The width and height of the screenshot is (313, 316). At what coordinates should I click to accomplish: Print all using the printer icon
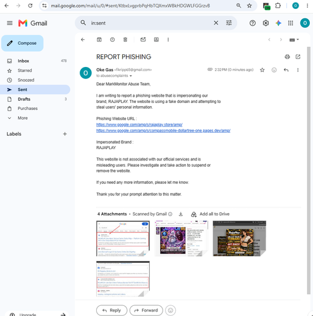pos(287,57)
